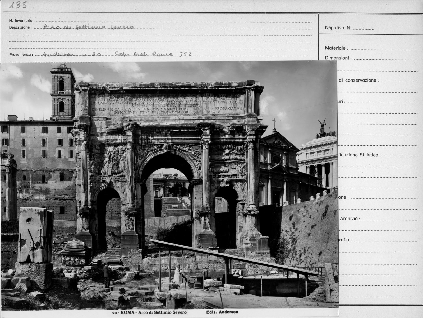423x318 pixels.
Task: Click the conservazione field label
Action: pos(358,80)
